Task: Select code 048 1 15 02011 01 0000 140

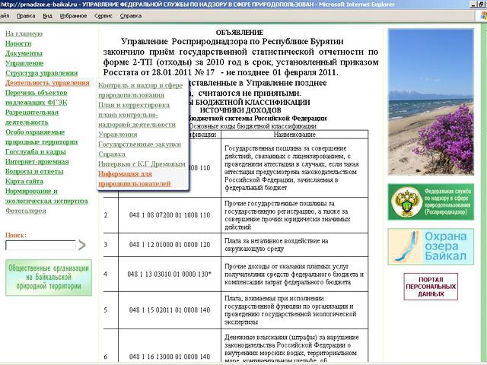Action: tap(170, 310)
